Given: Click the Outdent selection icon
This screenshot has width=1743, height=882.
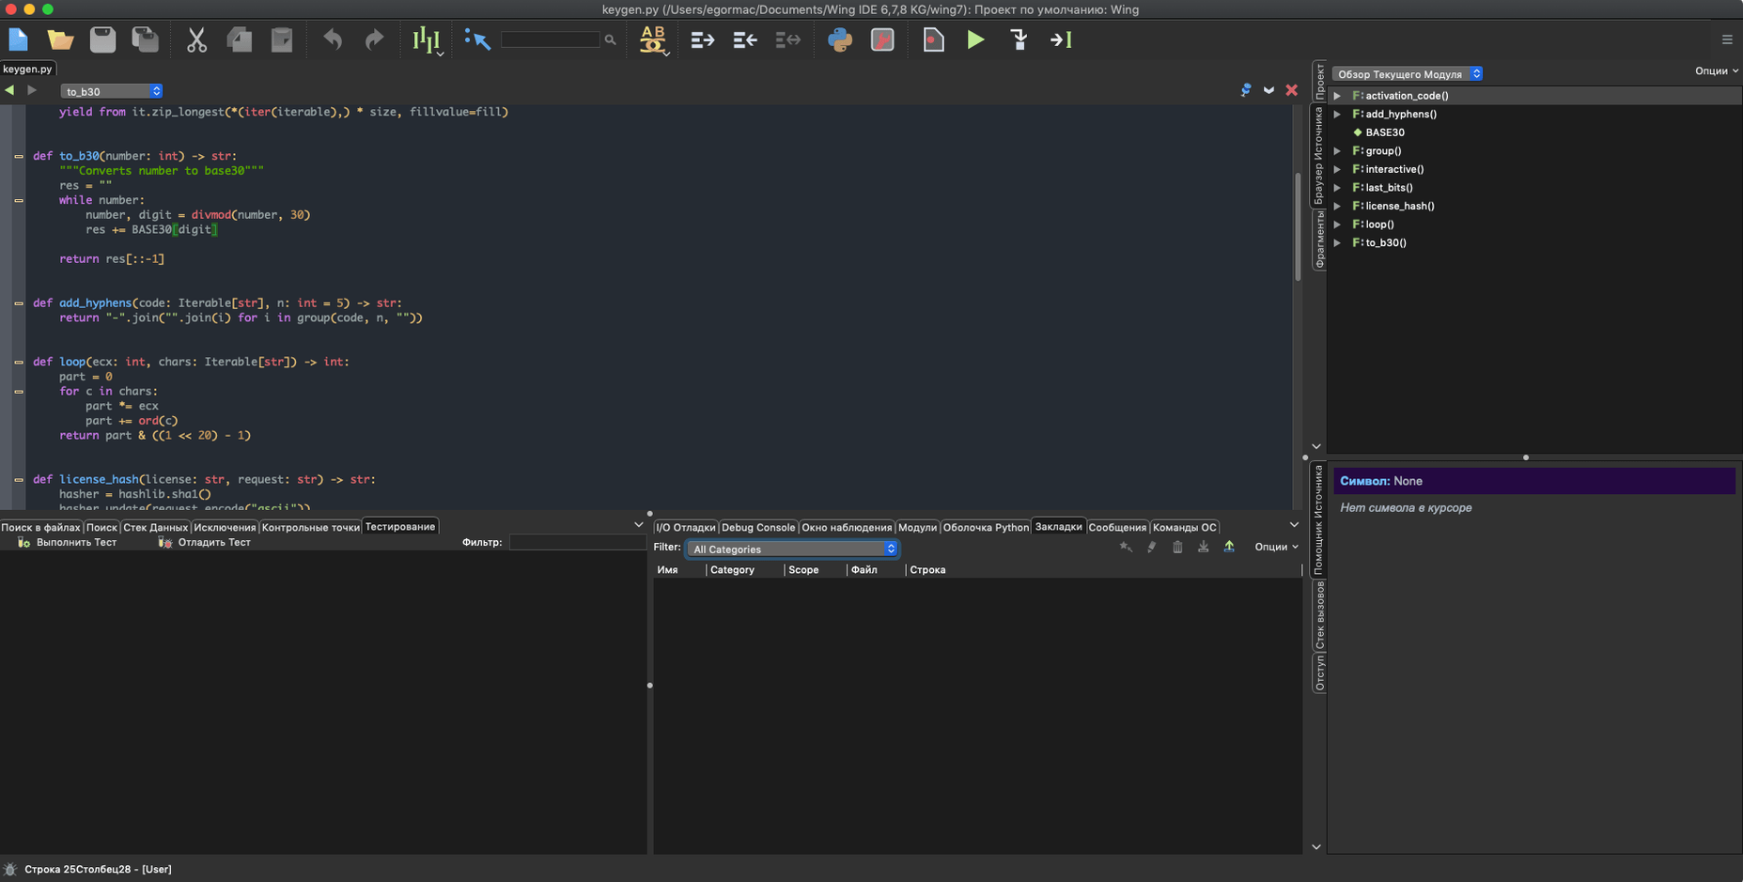Looking at the screenshot, I should [745, 39].
